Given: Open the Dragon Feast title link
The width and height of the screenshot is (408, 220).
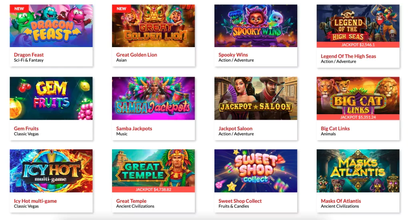Looking at the screenshot, I should [x=29, y=55].
